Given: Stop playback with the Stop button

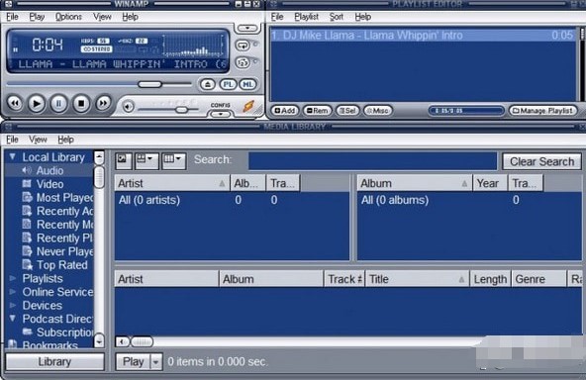Looking at the screenshot, I should coord(81,103).
